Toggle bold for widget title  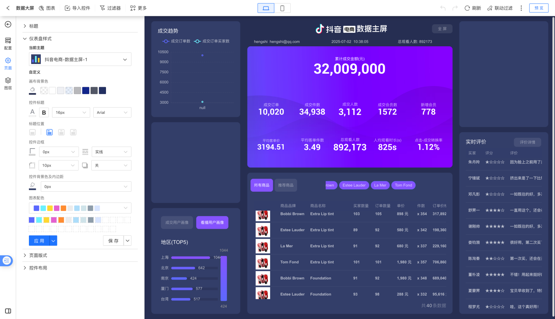[x=44, y=113]
